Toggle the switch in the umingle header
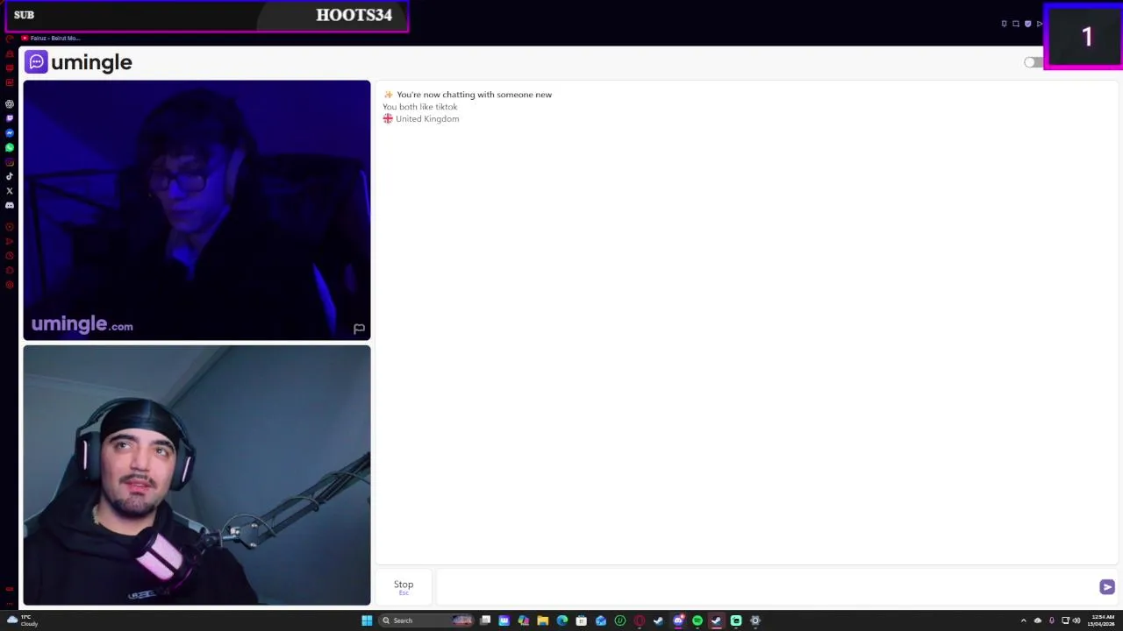The height and width of the screenshot is (631, 1123). pyautogui.click(x=1033, y=62)
